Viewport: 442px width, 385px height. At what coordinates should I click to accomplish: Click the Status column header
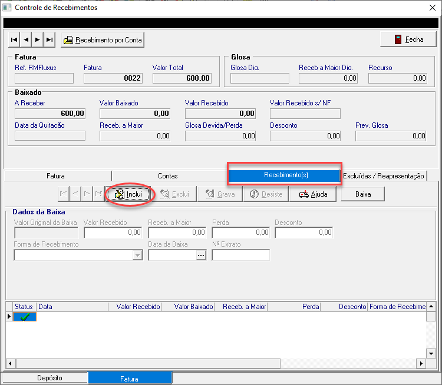point(24,307)
